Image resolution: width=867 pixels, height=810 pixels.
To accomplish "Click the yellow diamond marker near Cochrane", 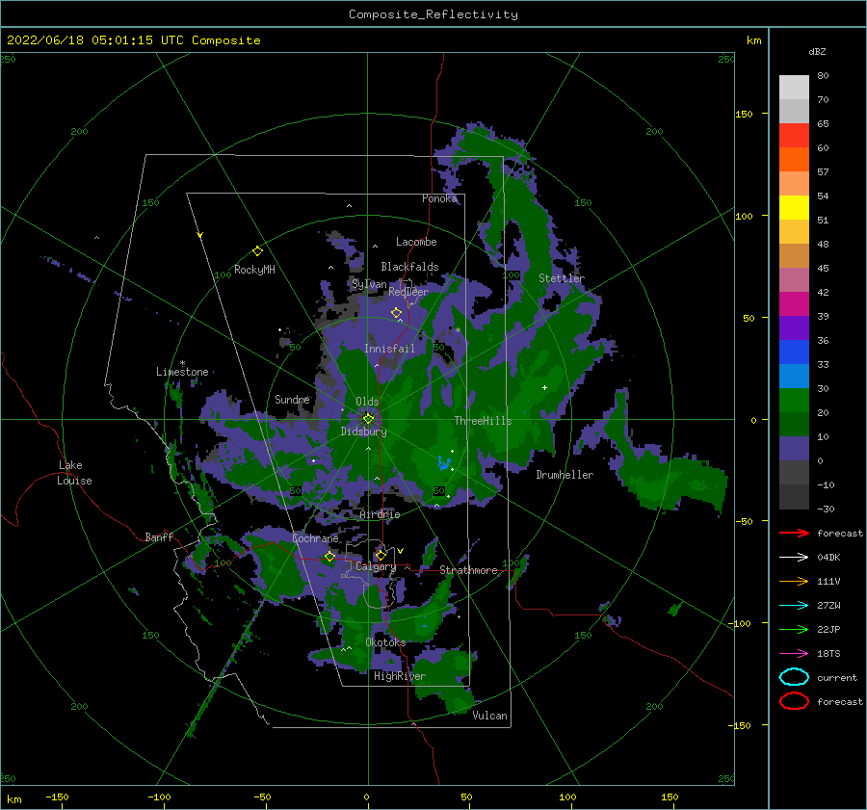I will point(329,557).
